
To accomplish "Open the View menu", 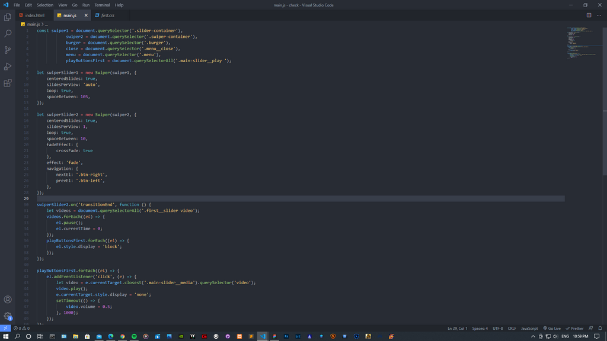I will [x=63, y=5].
